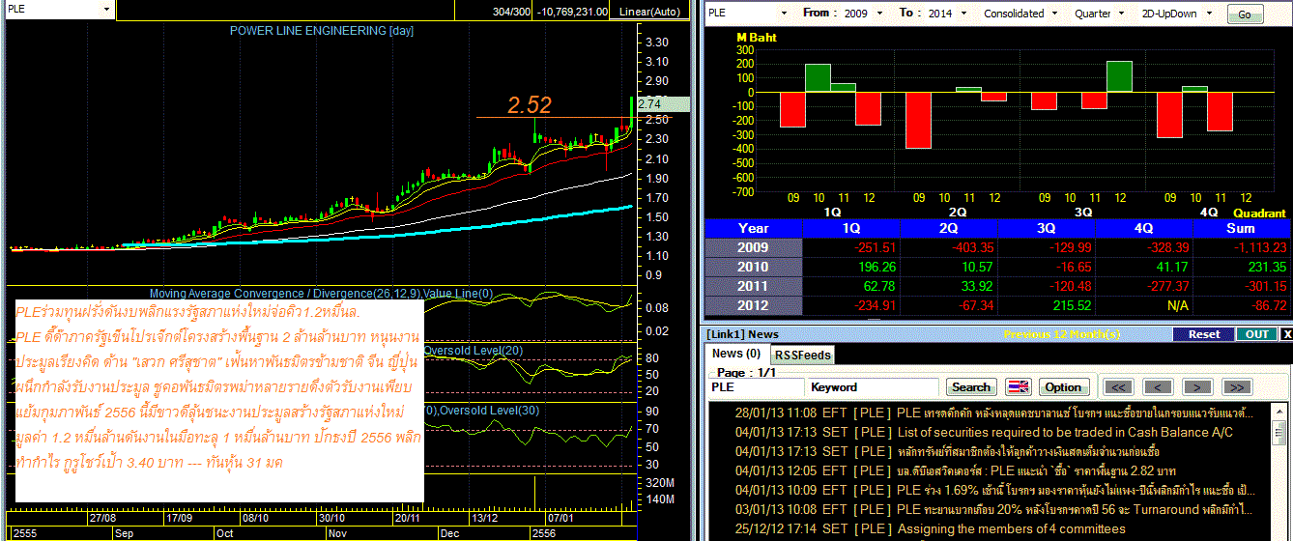The image size is (1293, 541).
Task: Click the 3Q 2012 green bar in chart
Action: click(x=1119, y=76)
